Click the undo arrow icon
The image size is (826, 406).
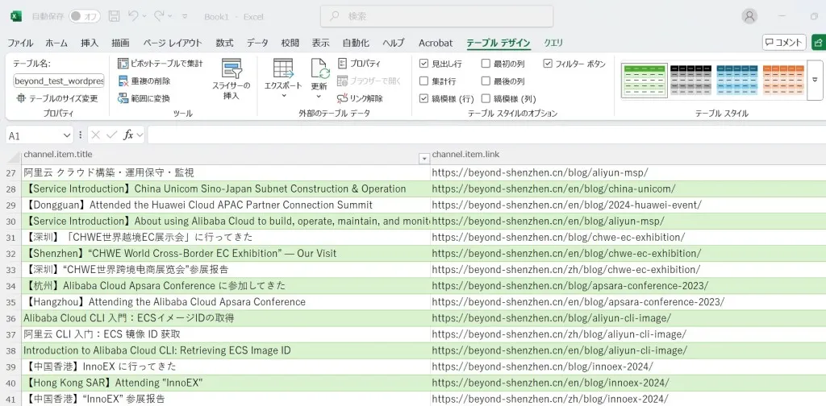(134, 16)
